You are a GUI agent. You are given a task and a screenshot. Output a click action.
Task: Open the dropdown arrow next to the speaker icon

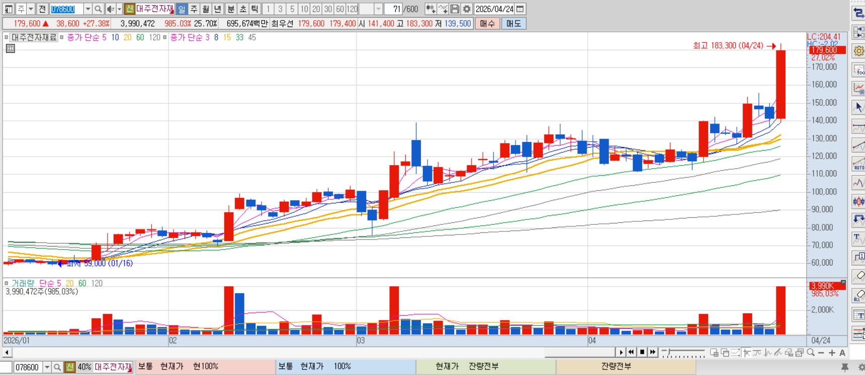point(119,9)
